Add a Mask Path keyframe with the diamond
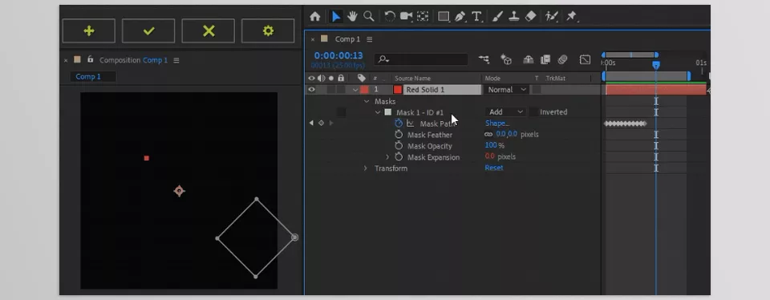Screen dimensions: 770x300 (321, 124)
